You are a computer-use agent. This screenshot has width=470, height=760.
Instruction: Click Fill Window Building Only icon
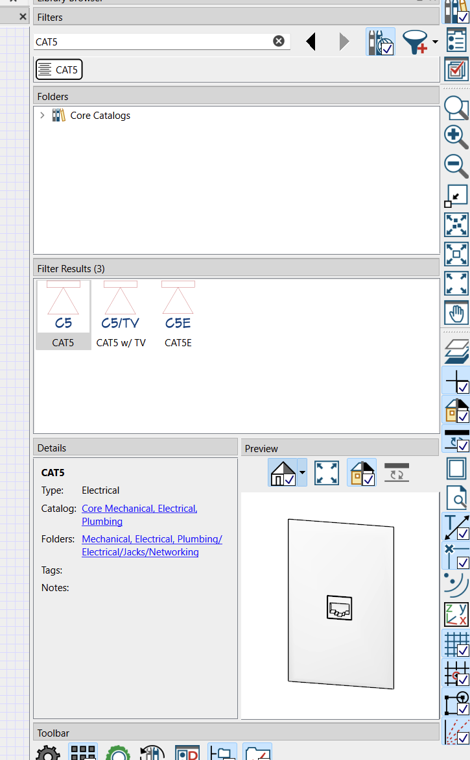456,225
